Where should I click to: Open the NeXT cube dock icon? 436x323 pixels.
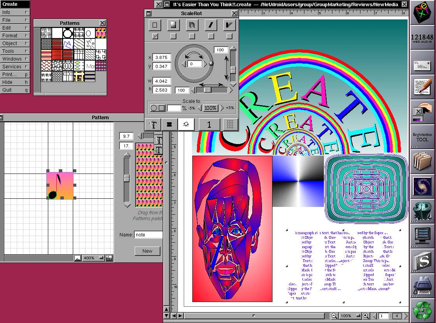coord(422,12)
